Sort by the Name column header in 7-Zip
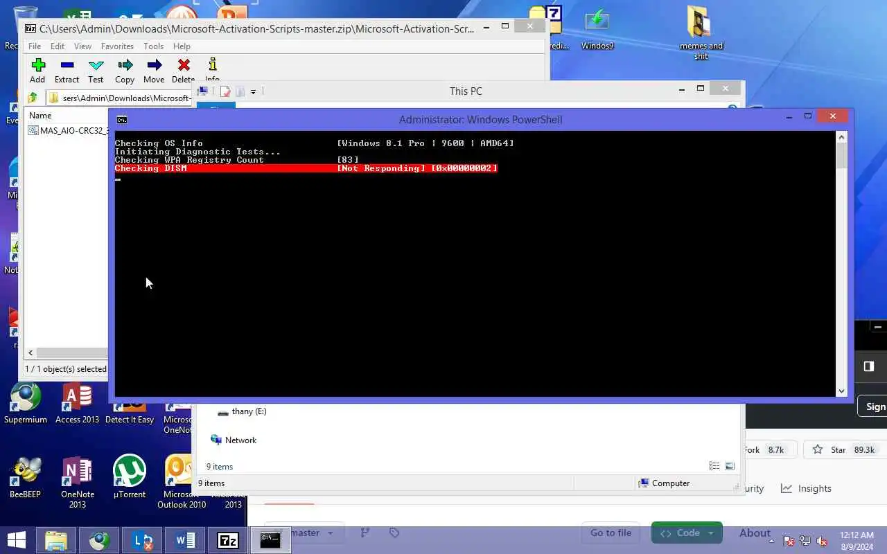Screen dimensions: 887x554 (40, 116)
